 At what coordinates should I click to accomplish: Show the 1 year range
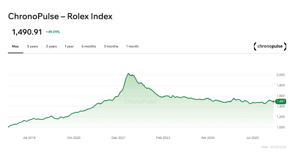(x=69, y=46)
